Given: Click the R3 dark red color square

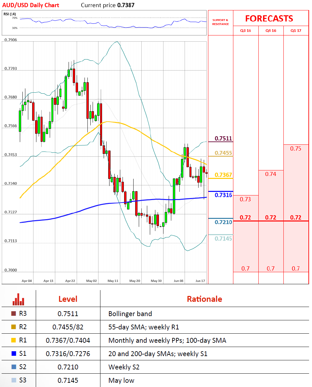Looking at the screenshot, I should (x=14, y=314).
